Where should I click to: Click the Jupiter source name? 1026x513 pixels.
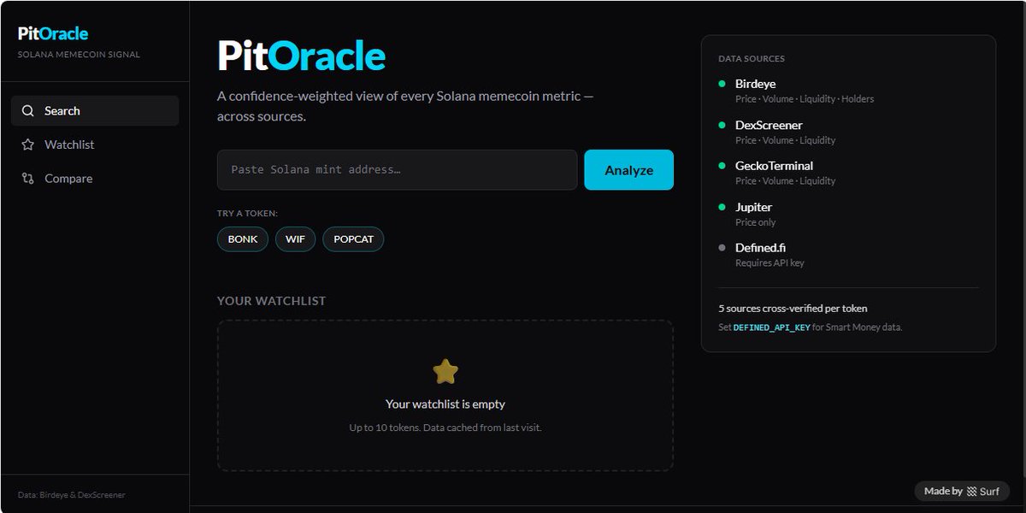click(x=753, y=207)
